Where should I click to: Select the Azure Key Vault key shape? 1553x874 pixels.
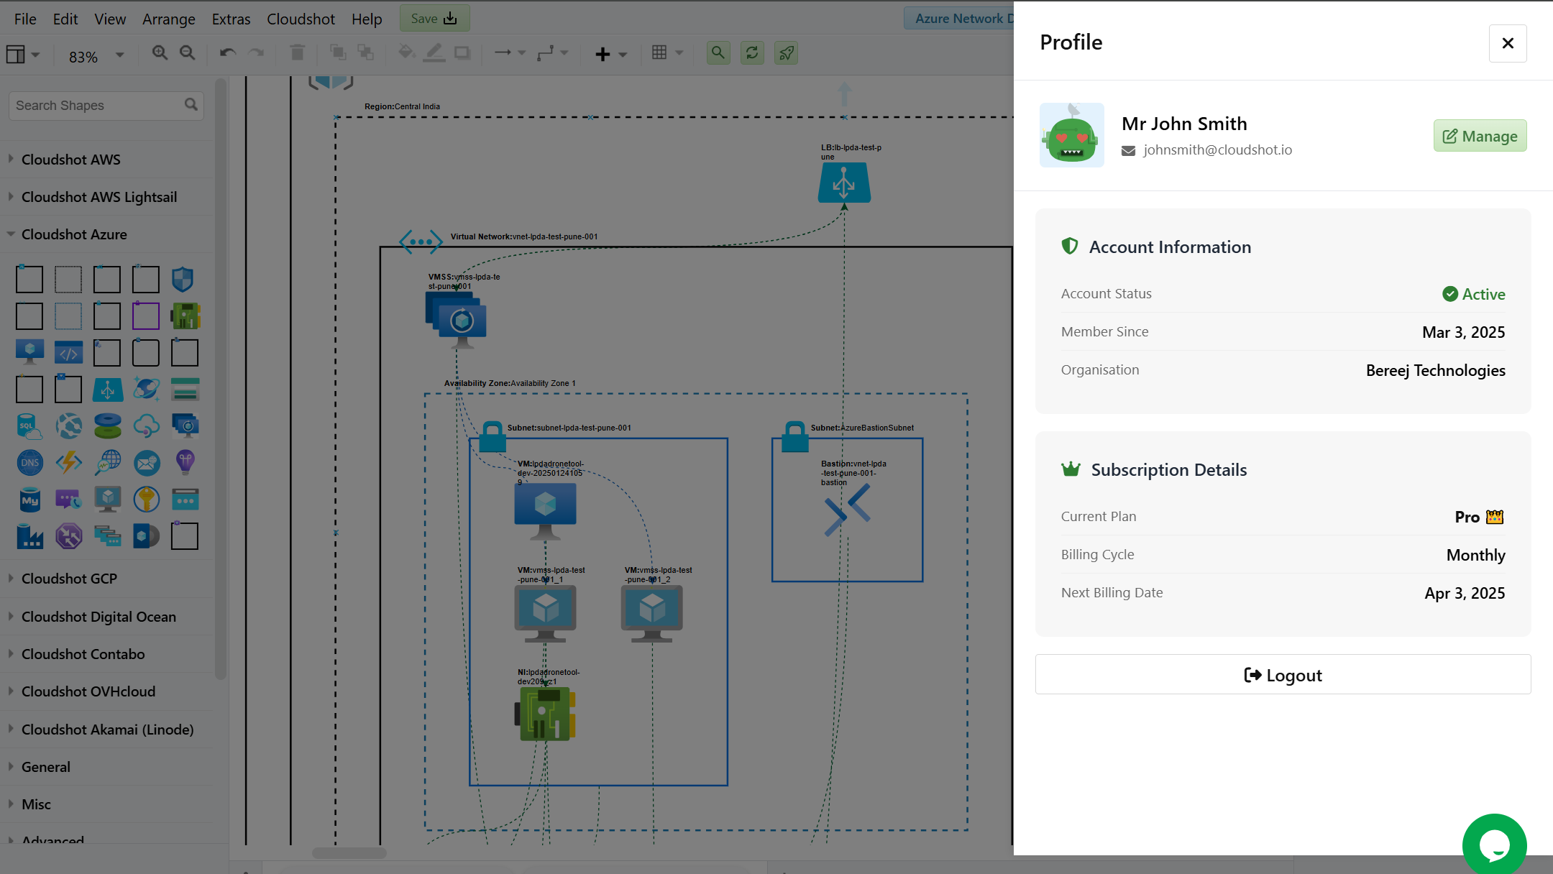(x=146, y=500)
